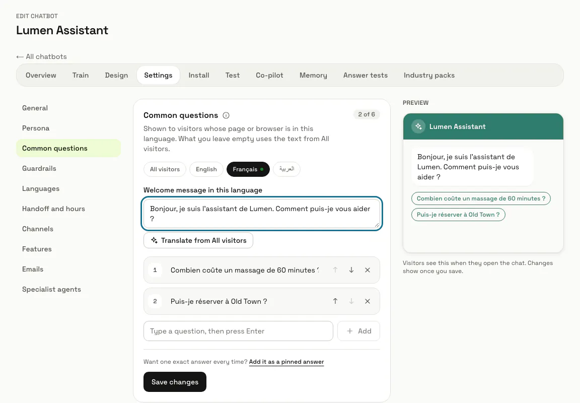580x403 pixels.
Task: Select the Français language pill
Action: coord(248,169)
